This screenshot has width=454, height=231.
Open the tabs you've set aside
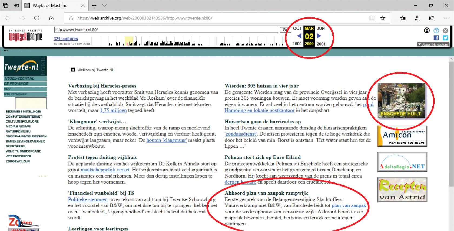(x=5, y=5)
